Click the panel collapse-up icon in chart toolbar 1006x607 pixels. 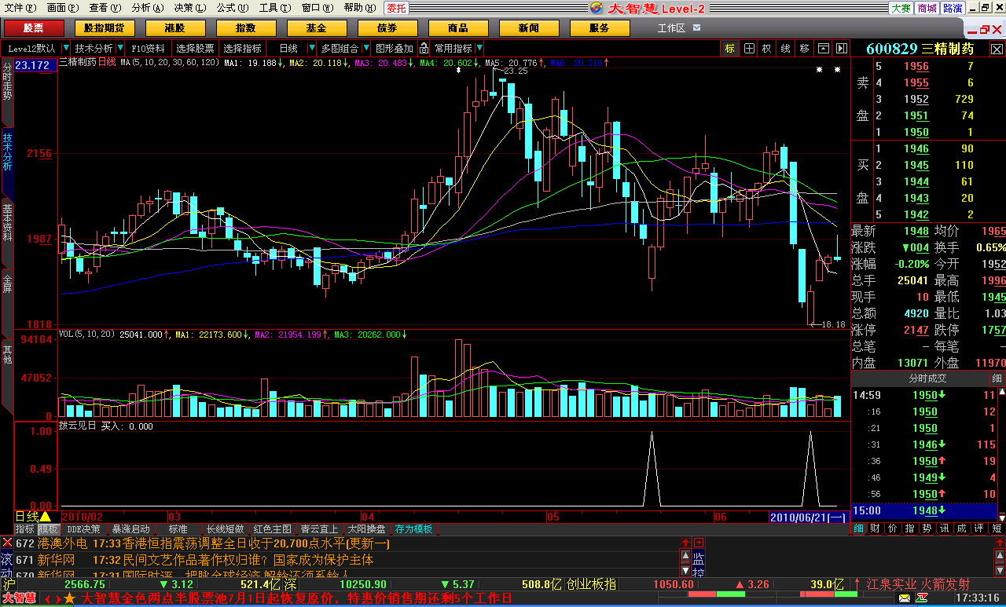[x=823, y=49]
